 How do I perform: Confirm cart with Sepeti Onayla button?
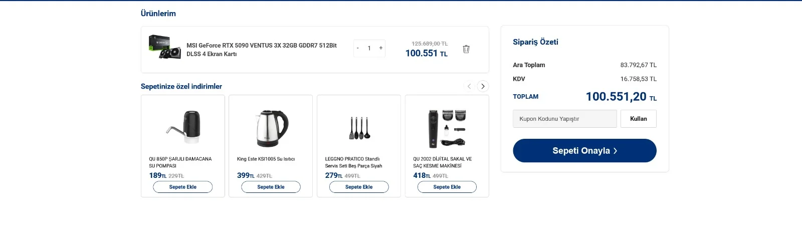coord(584,151)
